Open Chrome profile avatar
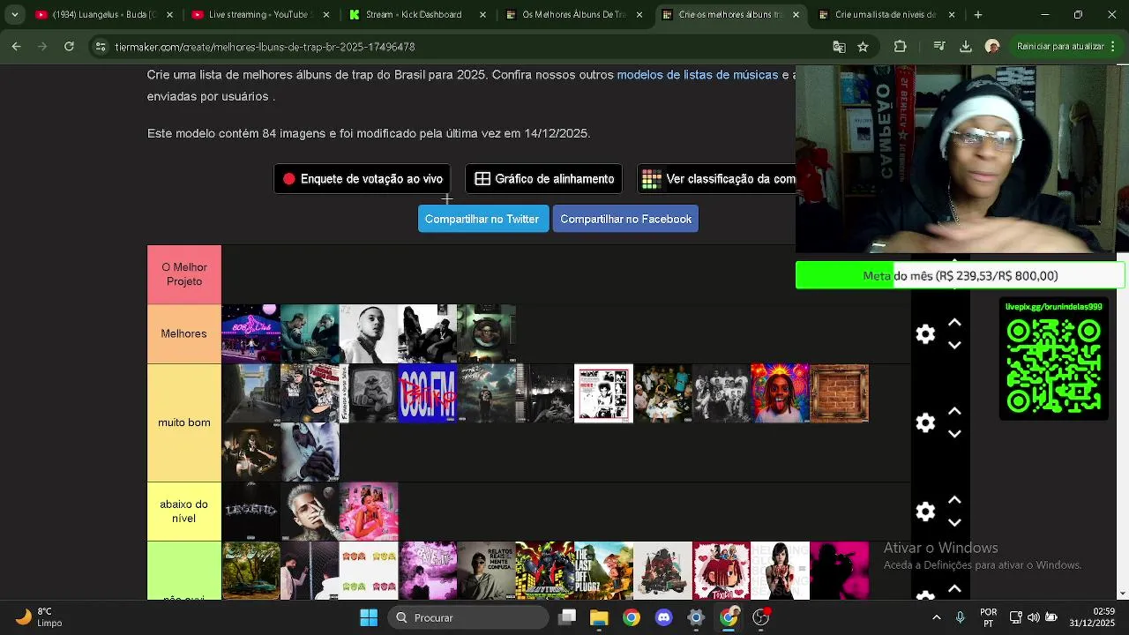The height and width of the screenshot is (635, 1129). click(992, 47)
